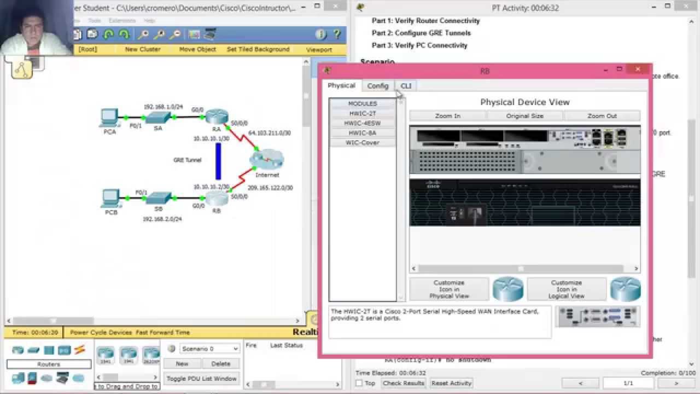
Task: Click Zoom In in device view
Action: pos(448,116)
